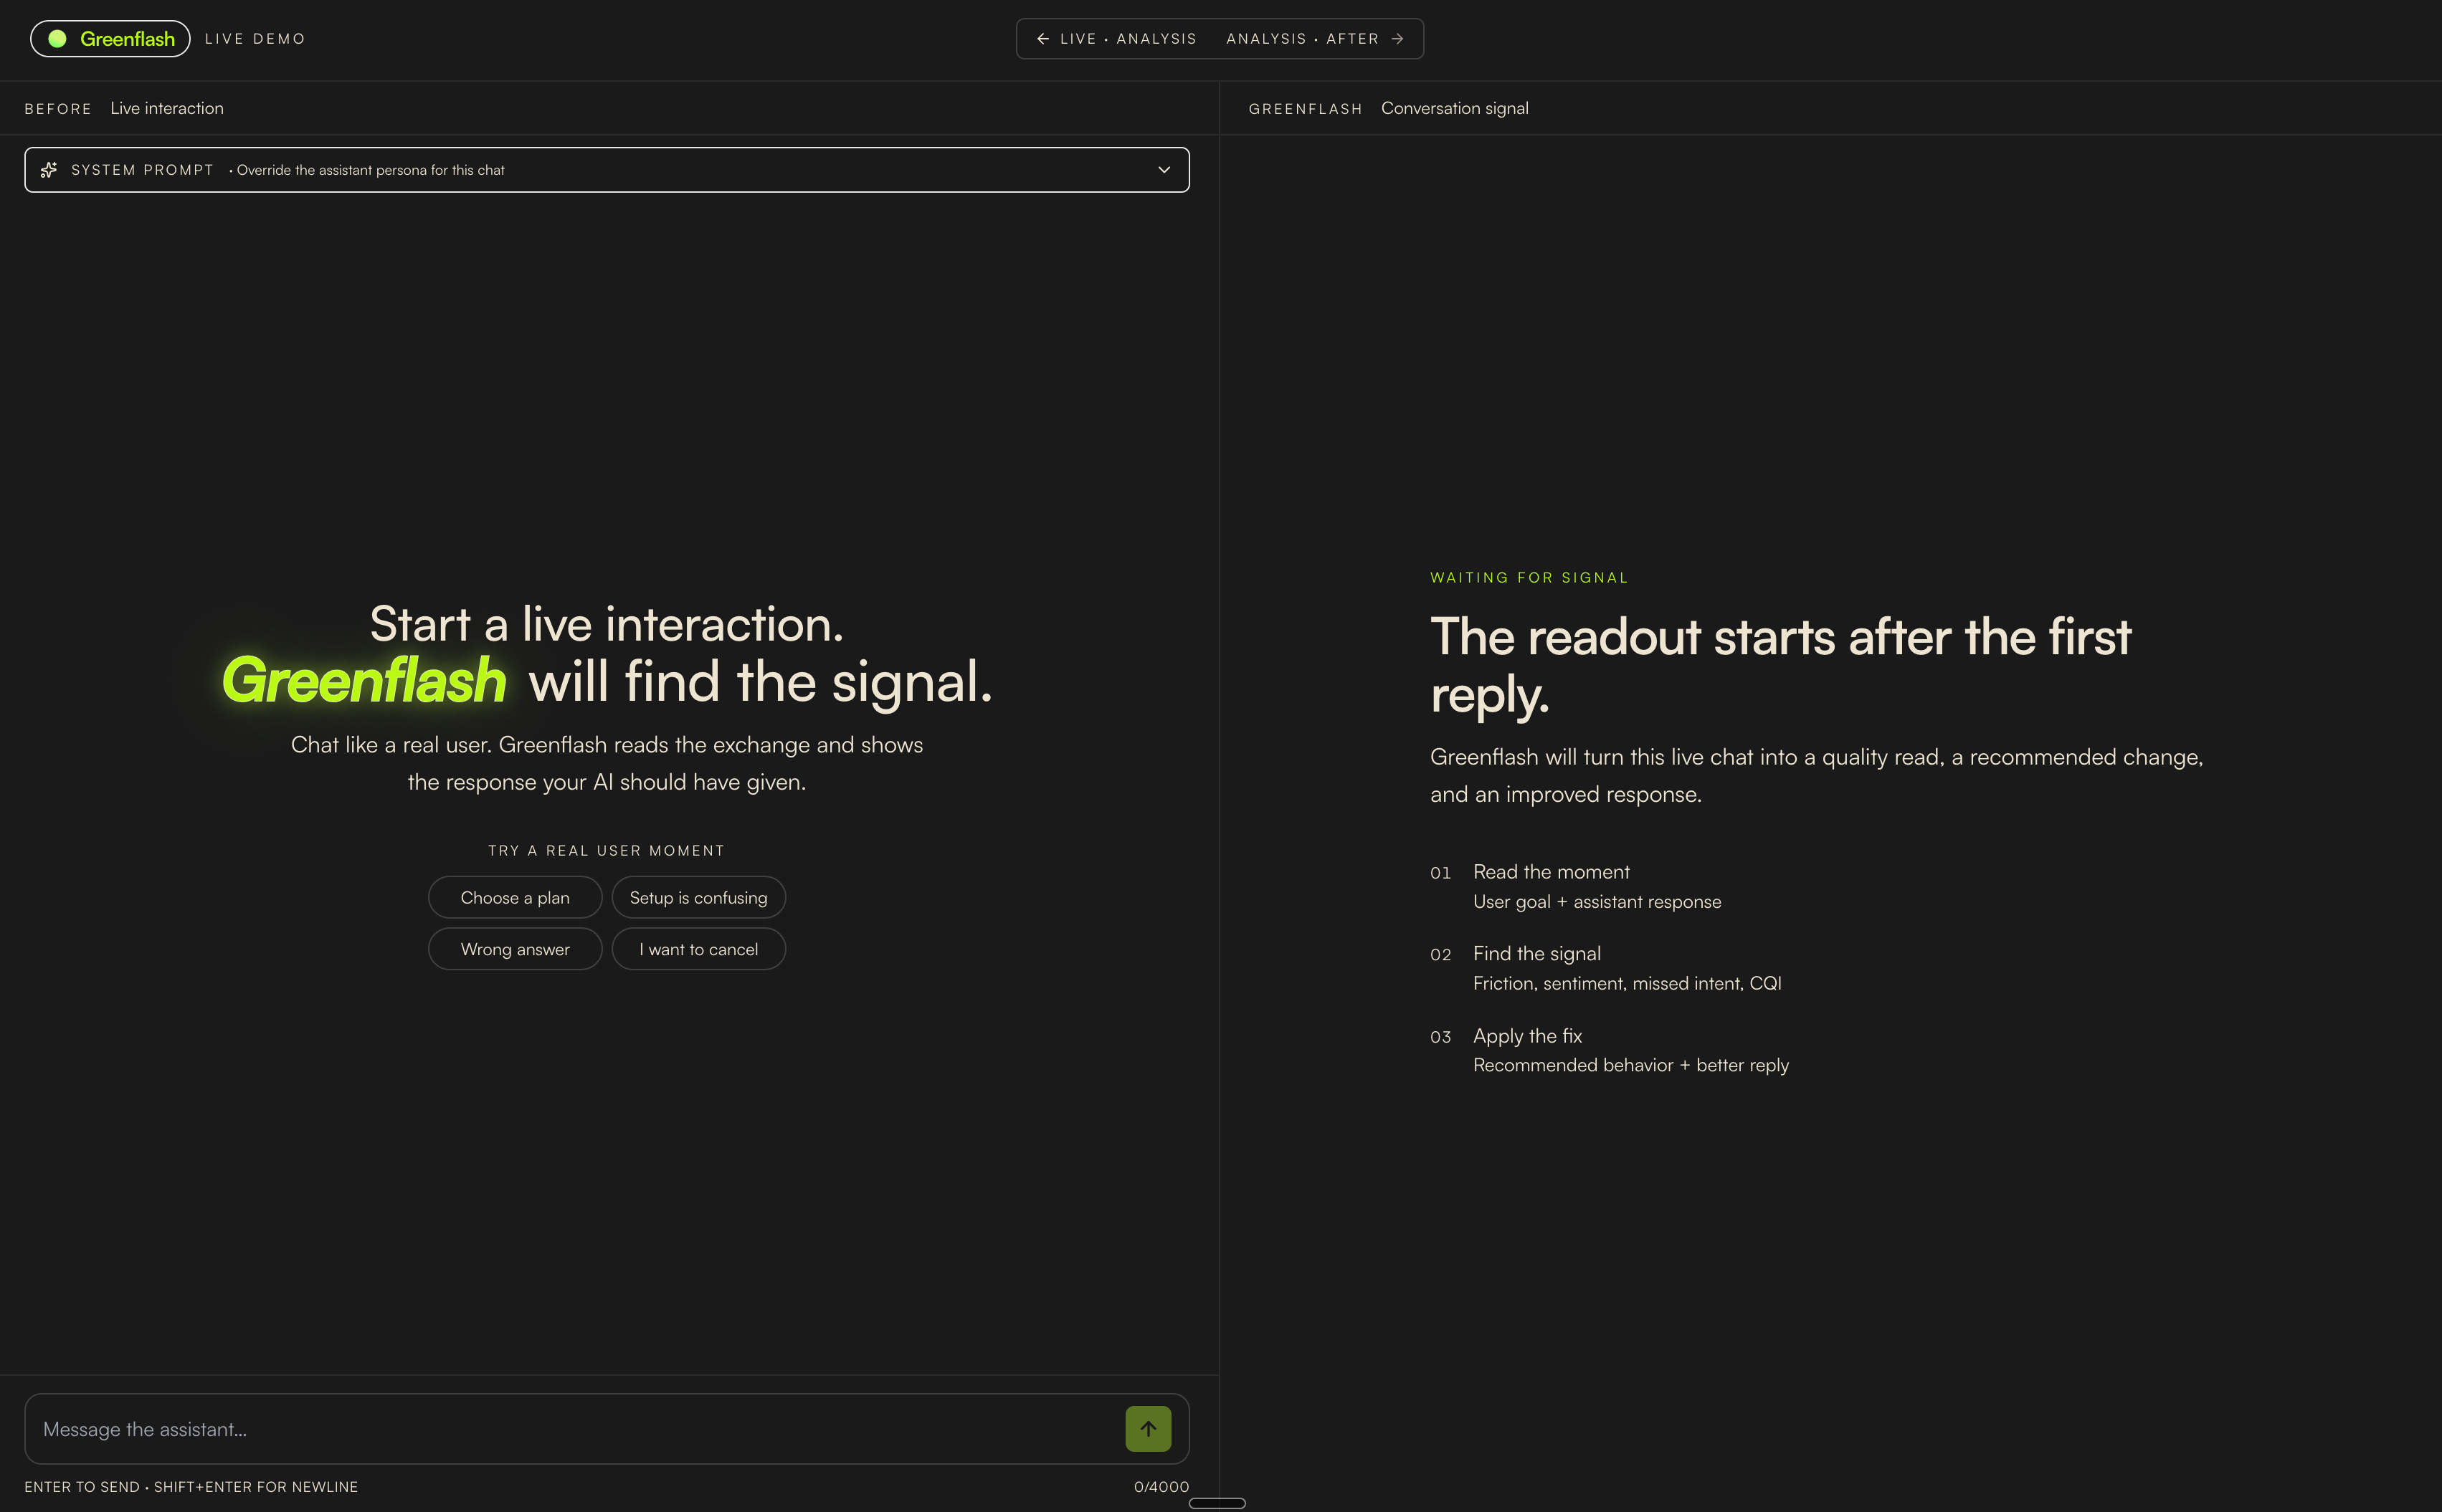
Task: Click the green dot in the Greenflash logo
Action: point(57,39)
